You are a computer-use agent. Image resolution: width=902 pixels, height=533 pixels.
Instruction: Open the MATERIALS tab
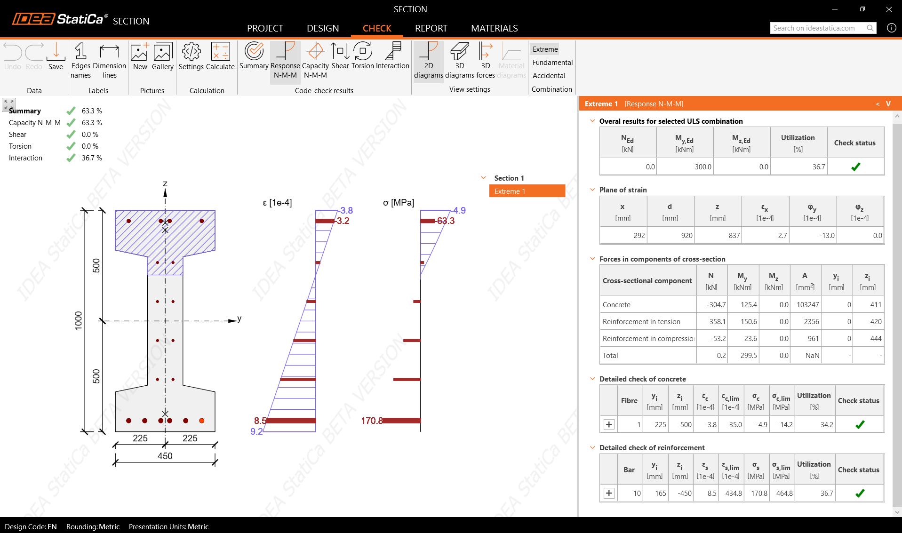(x=494, y=28)
